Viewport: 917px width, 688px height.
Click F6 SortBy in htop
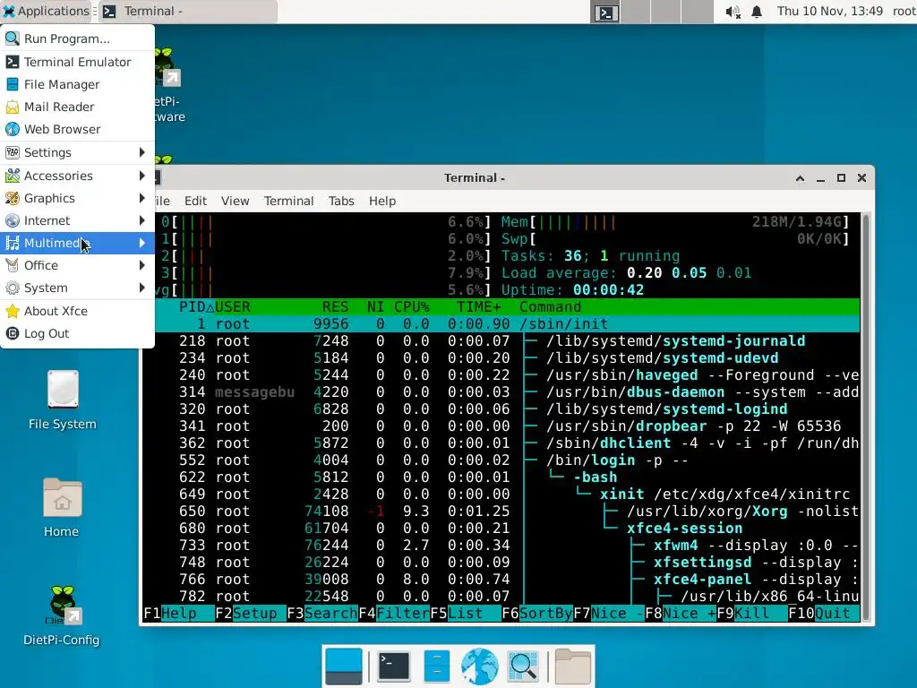537,613
